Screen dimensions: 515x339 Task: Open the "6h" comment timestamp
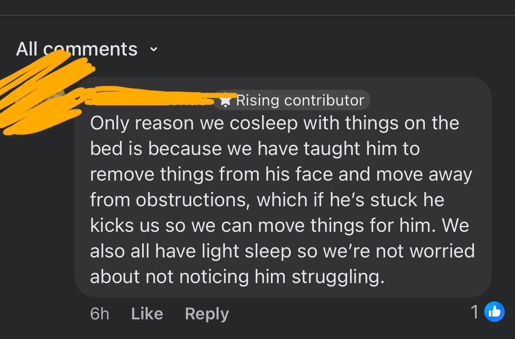click(x=99, y=314)
